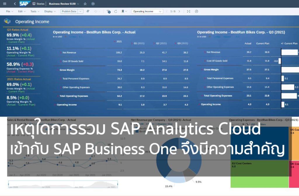Open the File menu

tap(10, 11)
